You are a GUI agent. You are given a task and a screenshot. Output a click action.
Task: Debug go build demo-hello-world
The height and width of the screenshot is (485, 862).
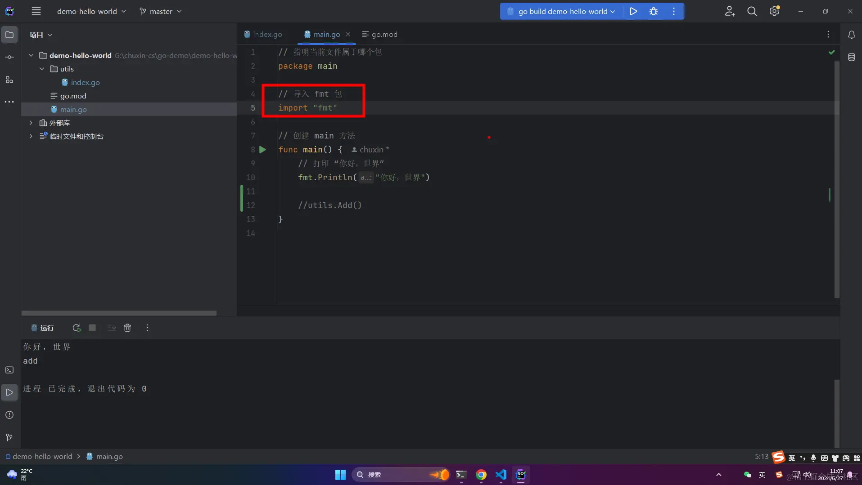[x=654, y=11]
